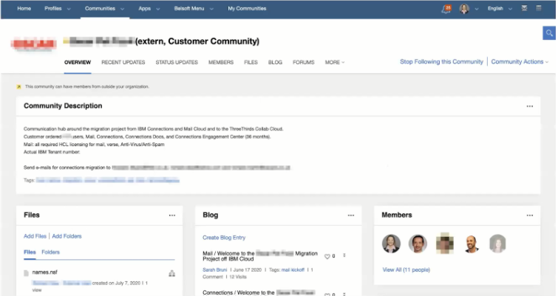Click the blue search magnifier button

click(549, 33)
